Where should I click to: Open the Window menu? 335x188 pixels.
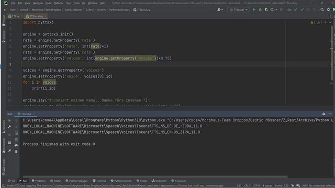click(93, 3)
